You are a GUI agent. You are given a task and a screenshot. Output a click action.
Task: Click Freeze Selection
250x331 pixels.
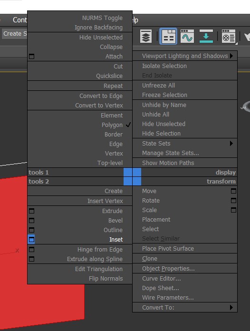[164, 95]
